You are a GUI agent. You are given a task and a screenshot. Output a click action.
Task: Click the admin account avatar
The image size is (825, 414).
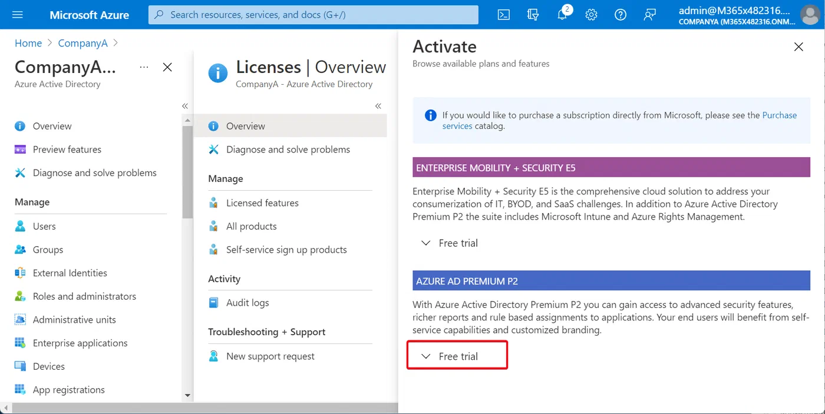click(x=811, y=15)
